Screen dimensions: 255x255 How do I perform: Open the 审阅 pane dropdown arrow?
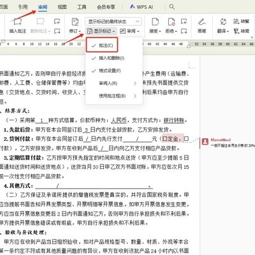(138, 31)
